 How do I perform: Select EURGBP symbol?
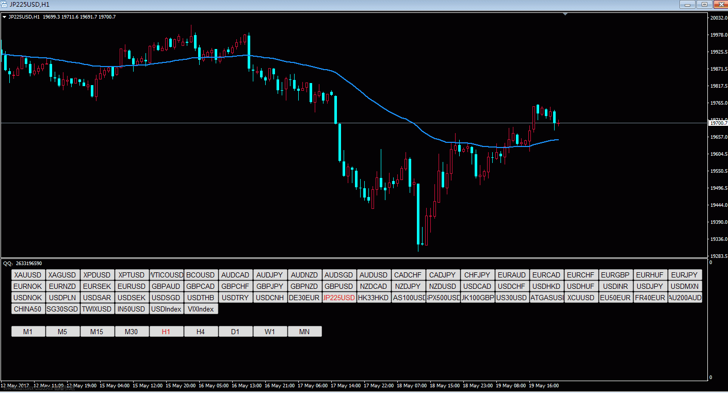[x=616, y=275]
